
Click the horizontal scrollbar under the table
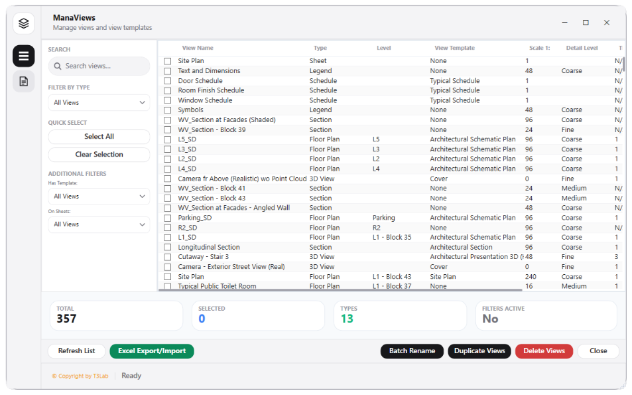pos(341,289)
